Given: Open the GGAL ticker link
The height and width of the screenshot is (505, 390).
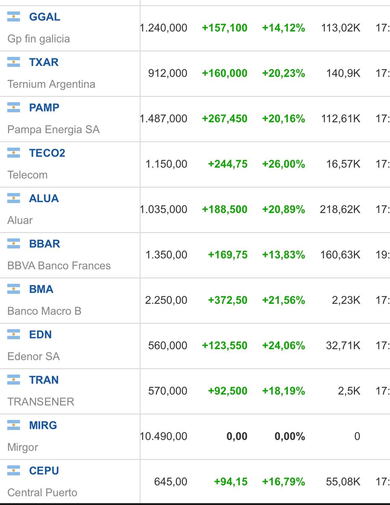Looking at the screenshot, I should (x=45, y=17).
